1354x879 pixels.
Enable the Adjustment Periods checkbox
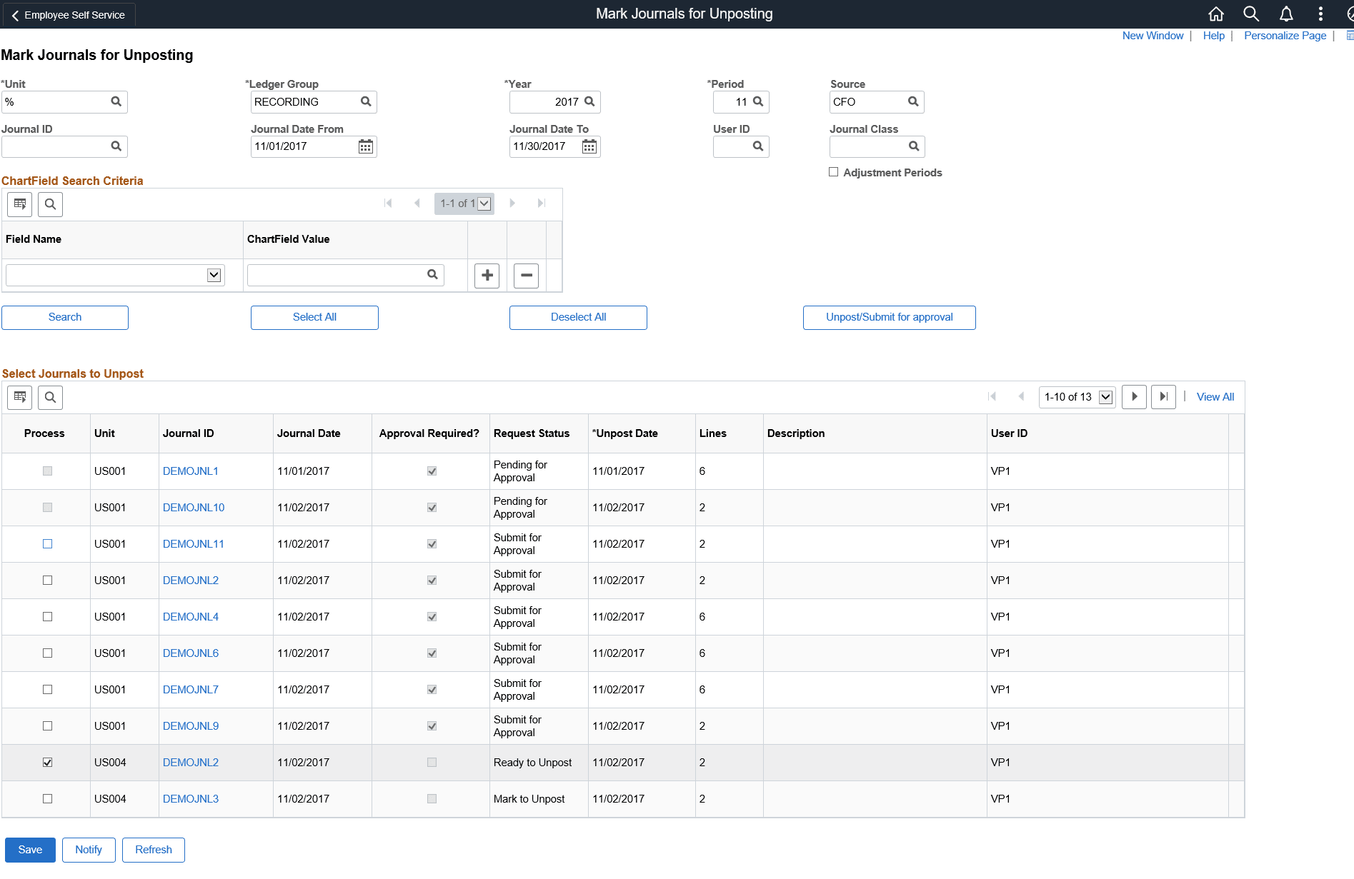[x=833, y=172]
